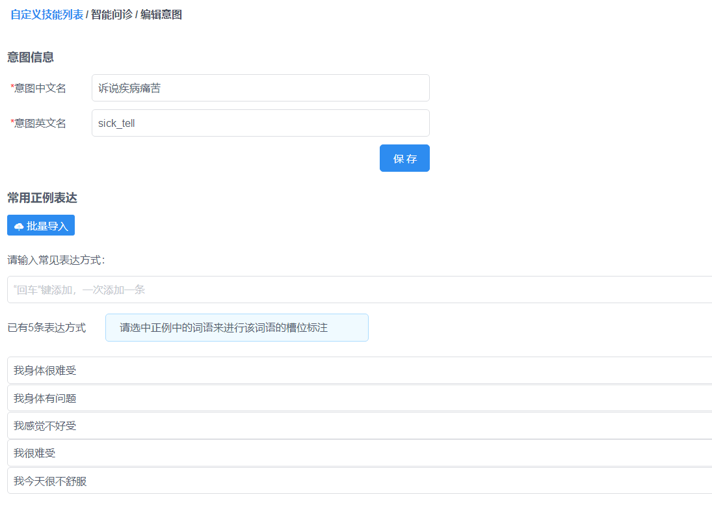Image resolution: width=712 pixels, height=514 pixels.
Task: Click the 请输入常见表达方式 label
Action: click(56, 260)
